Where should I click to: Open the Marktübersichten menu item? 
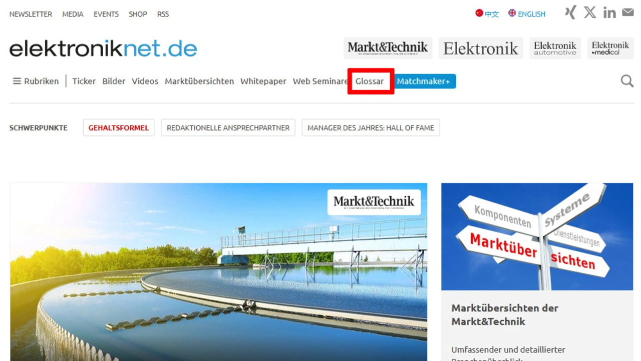199,81
